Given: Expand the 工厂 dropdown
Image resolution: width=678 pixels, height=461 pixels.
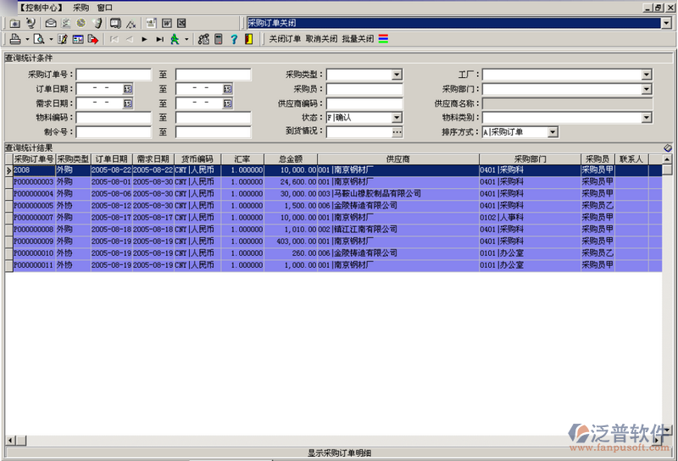Looking at the screenshot, I should (x=646, y=75).
